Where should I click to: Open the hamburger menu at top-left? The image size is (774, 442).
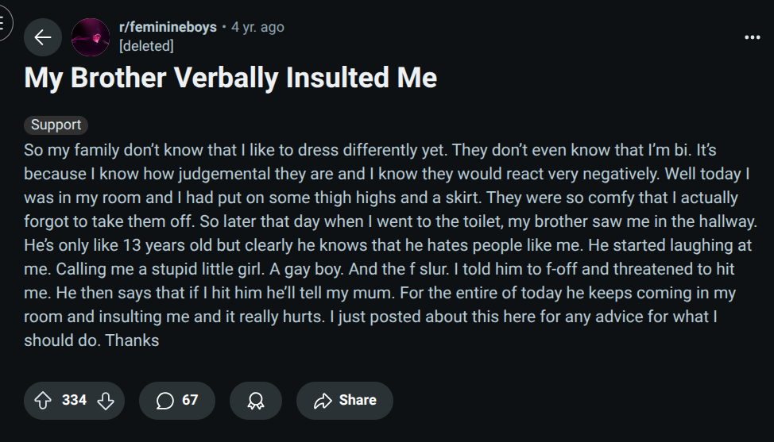click(3, 22)
